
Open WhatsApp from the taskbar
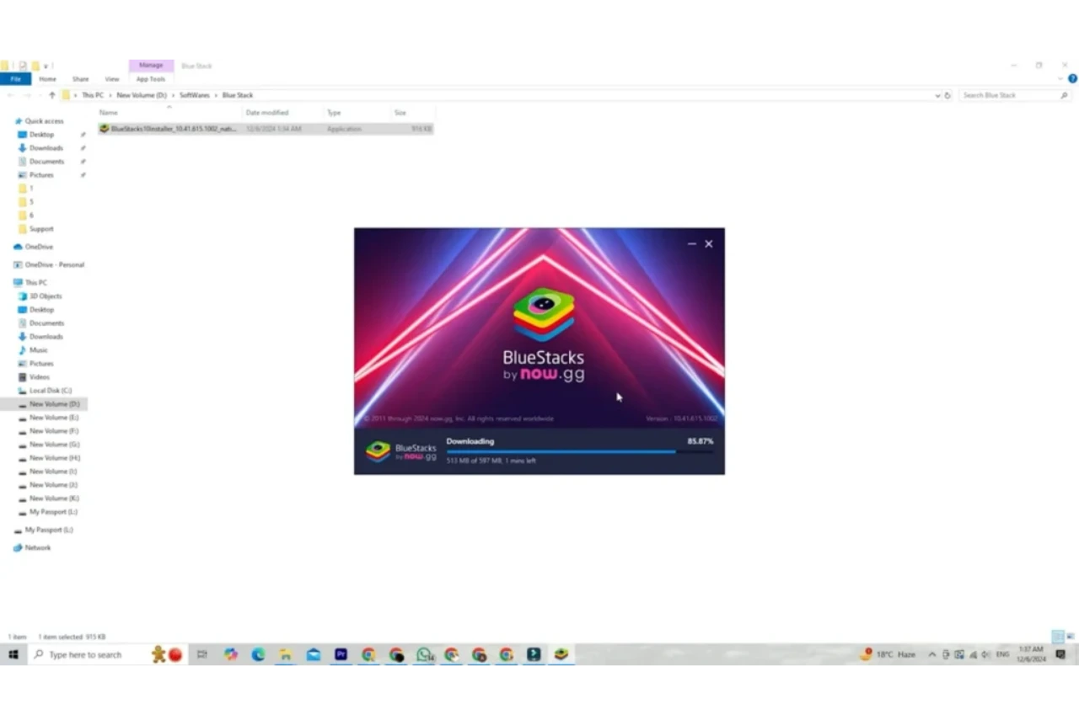[x=424, y=654]
